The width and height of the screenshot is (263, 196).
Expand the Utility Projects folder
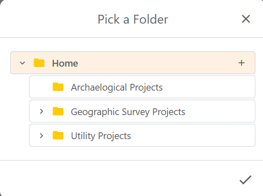pyautogui.click(x=41, y=136)
